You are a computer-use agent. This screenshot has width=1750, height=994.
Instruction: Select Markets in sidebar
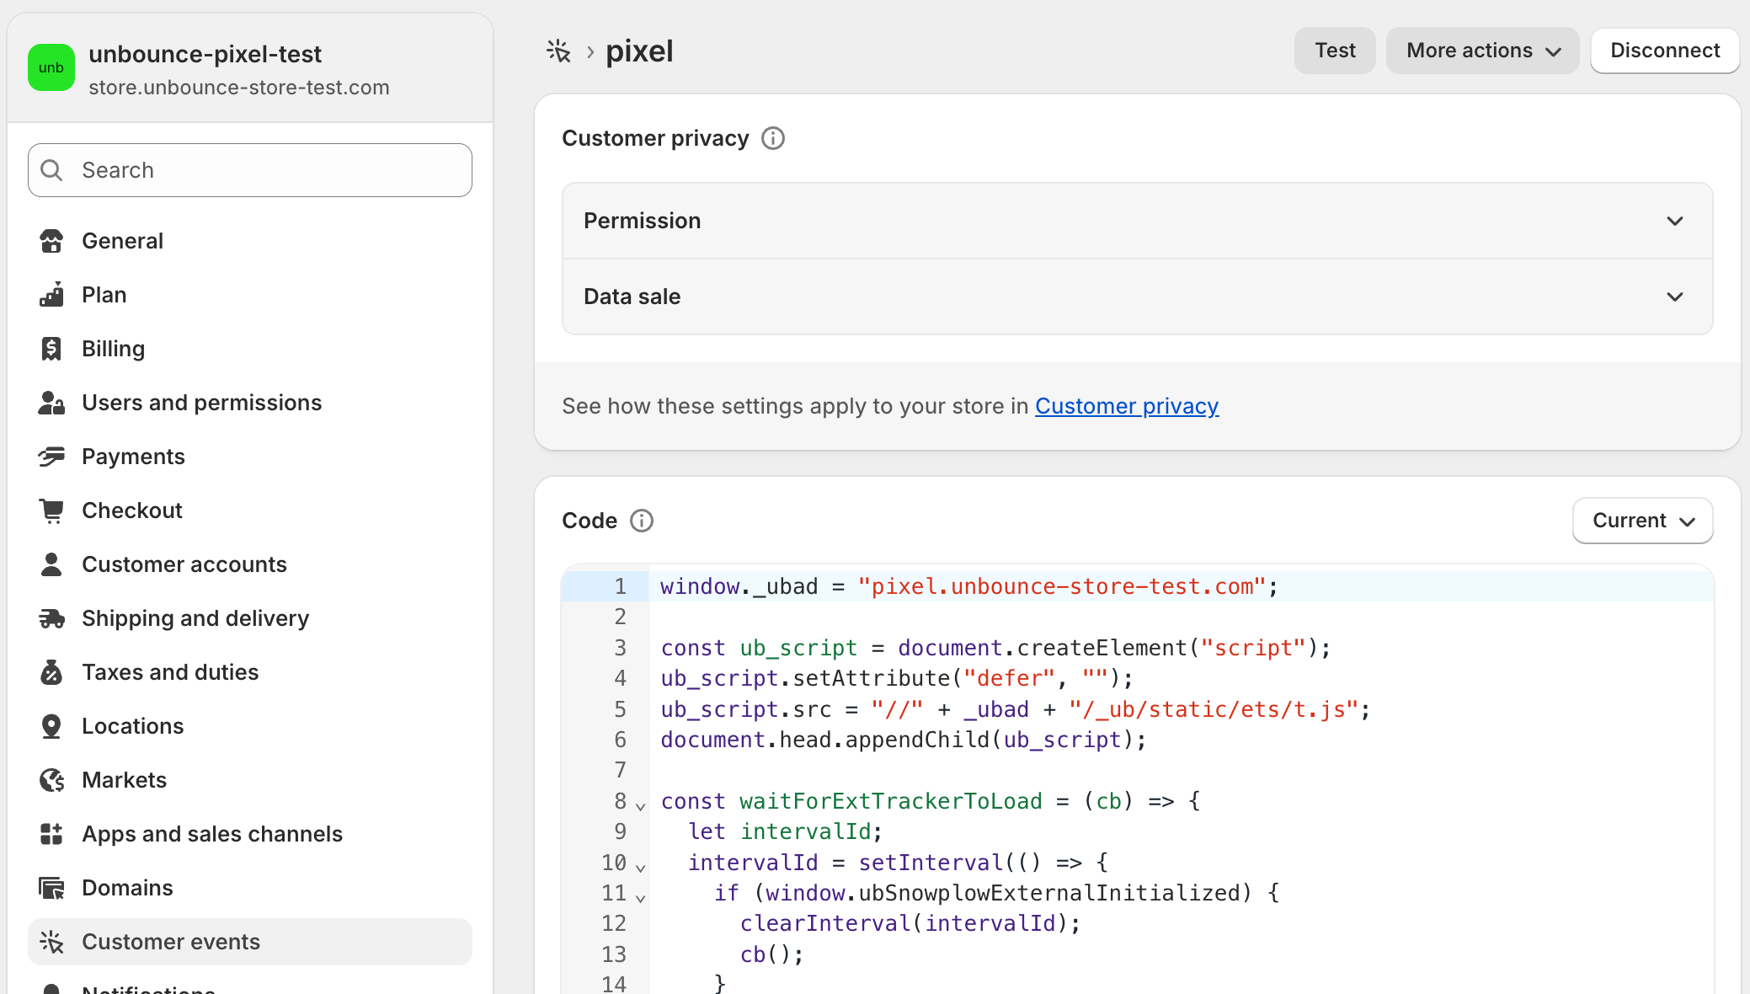pos(250,780)
